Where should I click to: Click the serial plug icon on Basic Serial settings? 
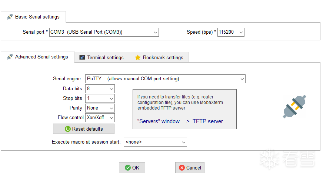point(10,17)
